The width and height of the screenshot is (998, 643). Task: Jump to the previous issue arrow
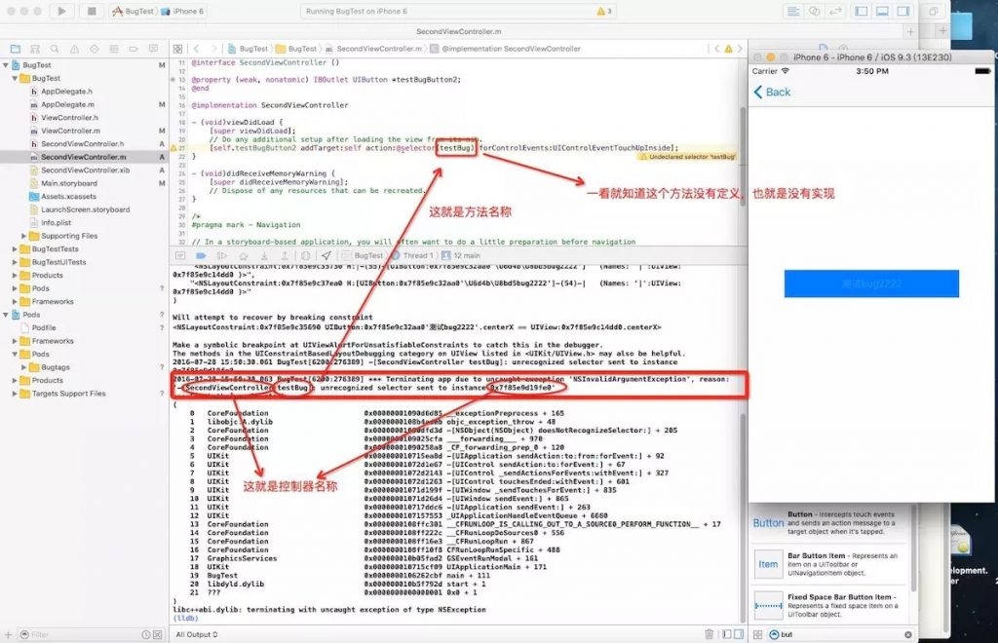[x=717, y=49]
